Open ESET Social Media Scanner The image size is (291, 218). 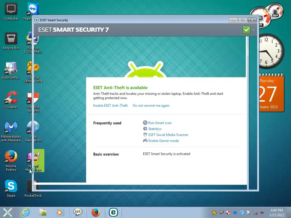tap(168, 135)
